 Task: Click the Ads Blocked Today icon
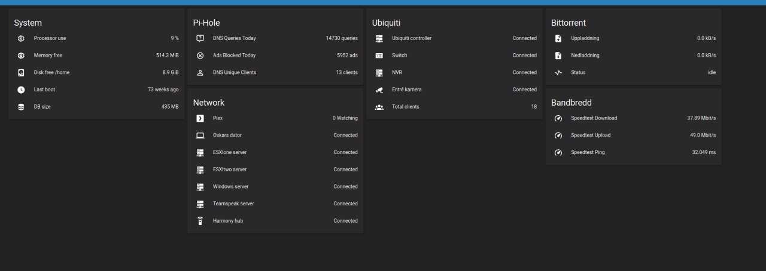[x=200, y=56]
